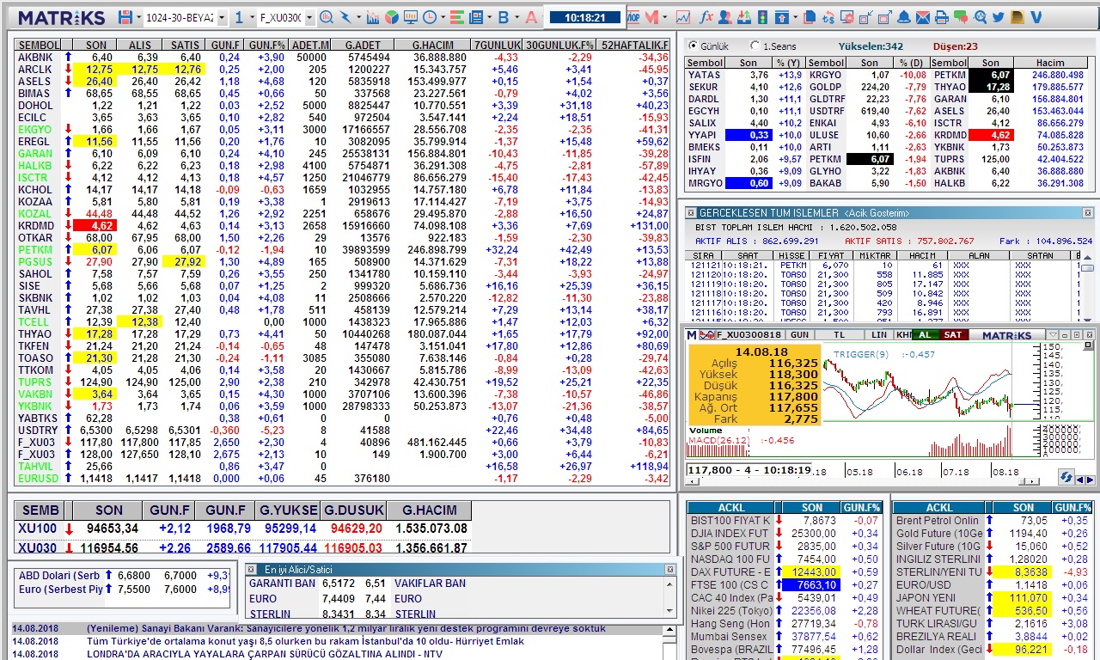Open the users/people toolbar icon
The height and width of the screenshot is (660, 1100).
coord(725,17)
